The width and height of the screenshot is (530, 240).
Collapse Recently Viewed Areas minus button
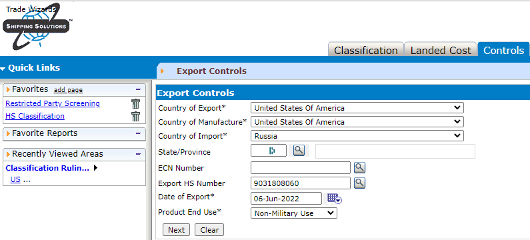138,154
